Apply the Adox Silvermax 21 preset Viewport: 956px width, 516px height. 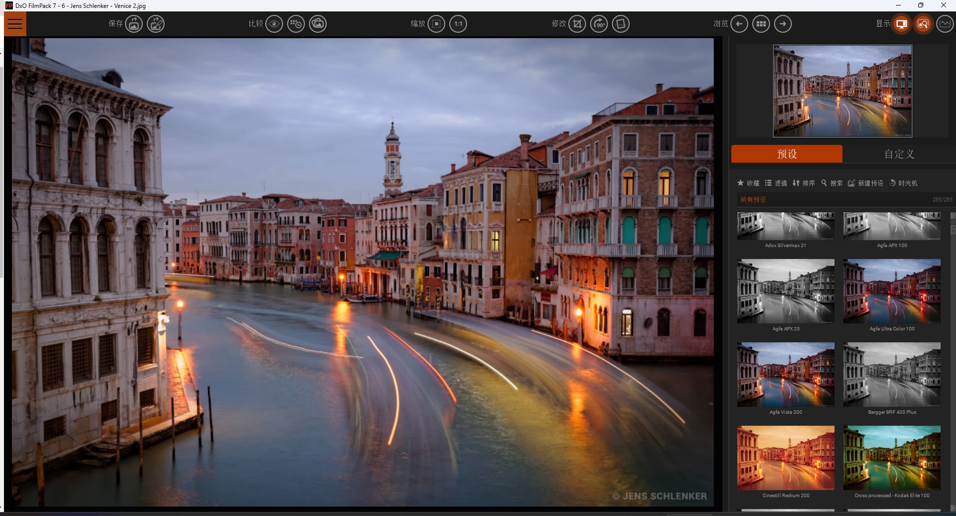(785, 226)
